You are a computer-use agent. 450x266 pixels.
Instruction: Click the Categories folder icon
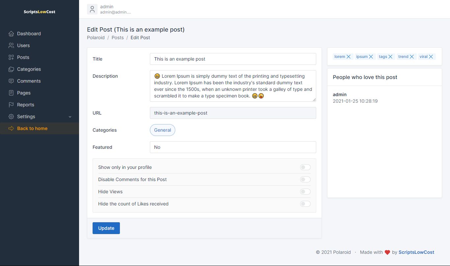11,69
